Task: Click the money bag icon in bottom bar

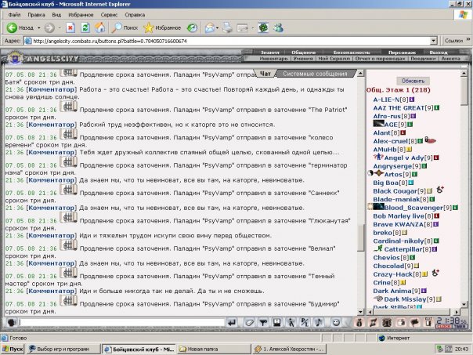Action: (x=359, y=322)
